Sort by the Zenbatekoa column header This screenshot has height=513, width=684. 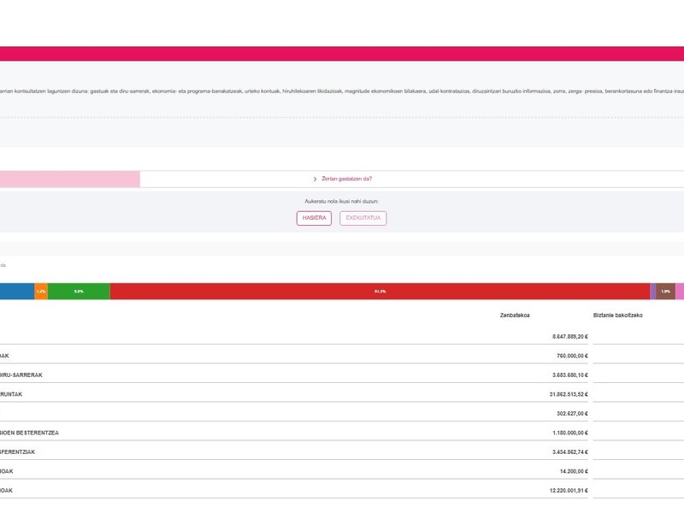point(515,315)
